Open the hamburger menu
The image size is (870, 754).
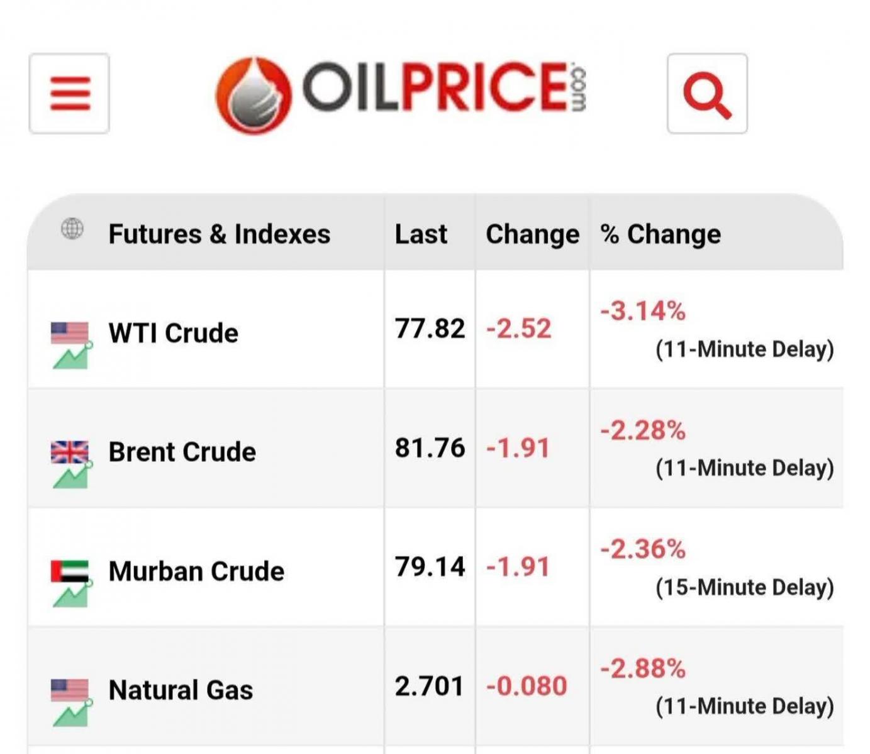pos(69,94)
